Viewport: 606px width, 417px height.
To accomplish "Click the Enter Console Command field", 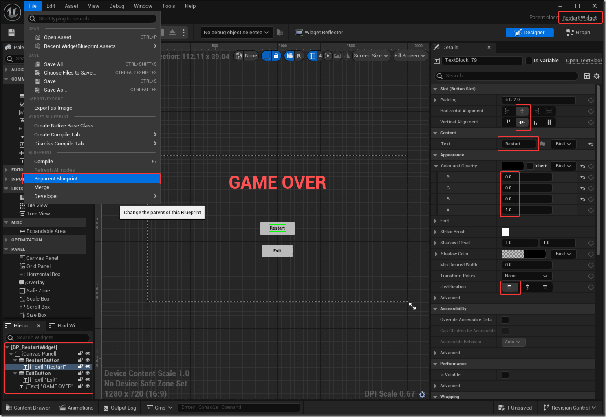I will click(x=239, y=408).
